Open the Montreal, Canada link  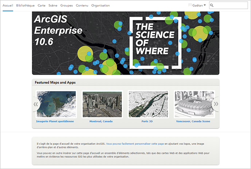tap(101, 121)
